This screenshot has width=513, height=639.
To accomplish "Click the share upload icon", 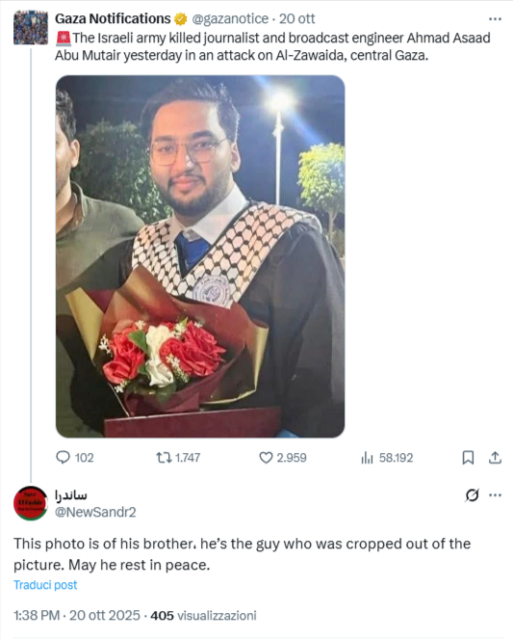I will pyautogui.click(x=495, y=458).
